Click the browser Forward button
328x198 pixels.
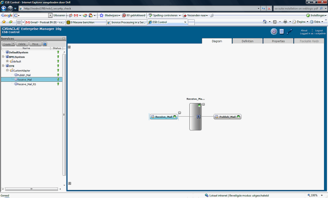point(10,9)
